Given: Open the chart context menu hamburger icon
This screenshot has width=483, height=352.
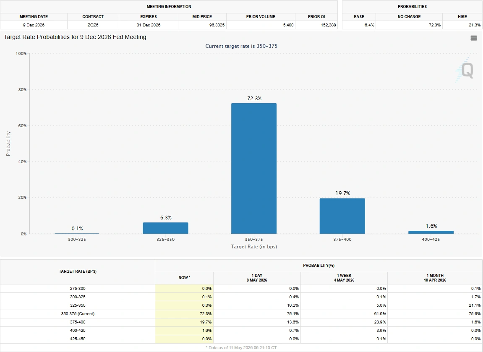Looking at the screenshot, I should click(473, 38).
